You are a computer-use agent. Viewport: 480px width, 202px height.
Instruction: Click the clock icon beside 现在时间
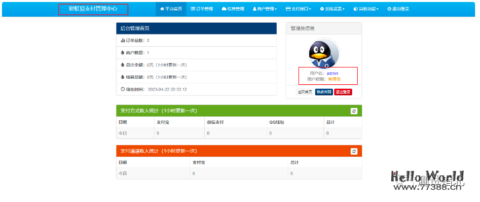click(123, 89)
